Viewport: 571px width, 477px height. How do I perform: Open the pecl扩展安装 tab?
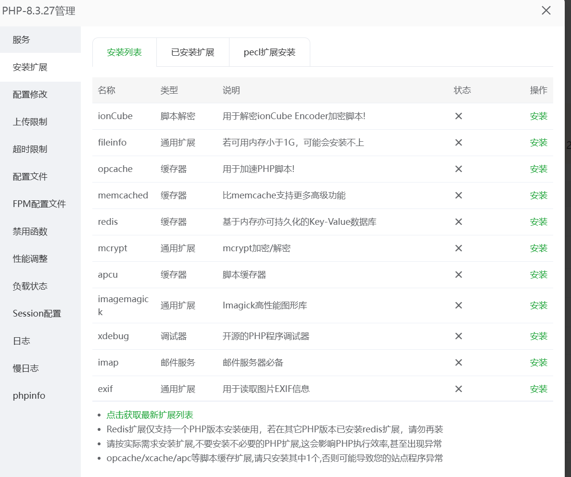pos(269,52)
